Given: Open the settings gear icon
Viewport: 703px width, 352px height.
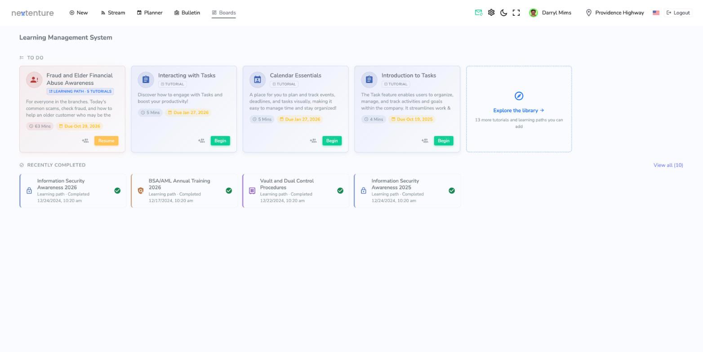Looking at the screenshot, I should click(491, 13).
